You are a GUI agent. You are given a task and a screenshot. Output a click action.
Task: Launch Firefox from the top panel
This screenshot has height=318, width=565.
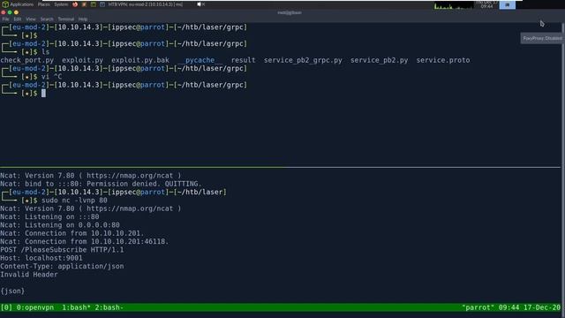(x=75, y=4)
